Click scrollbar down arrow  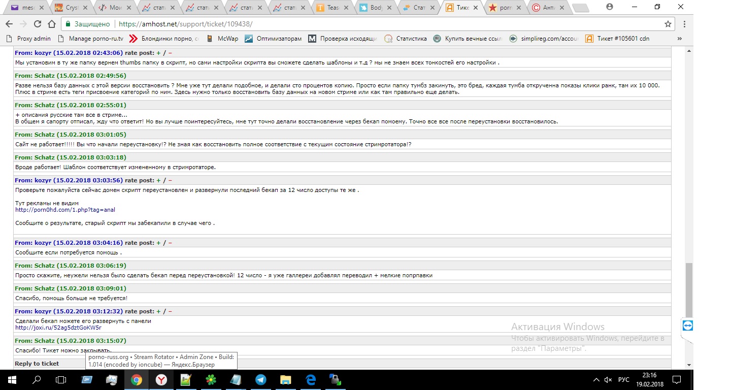pos(689,365)
